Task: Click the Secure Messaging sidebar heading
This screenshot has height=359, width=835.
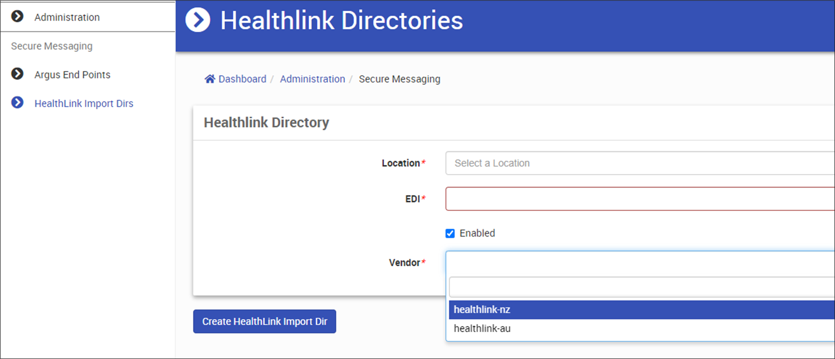Action: pyautogui.click(x=52, y=46)
